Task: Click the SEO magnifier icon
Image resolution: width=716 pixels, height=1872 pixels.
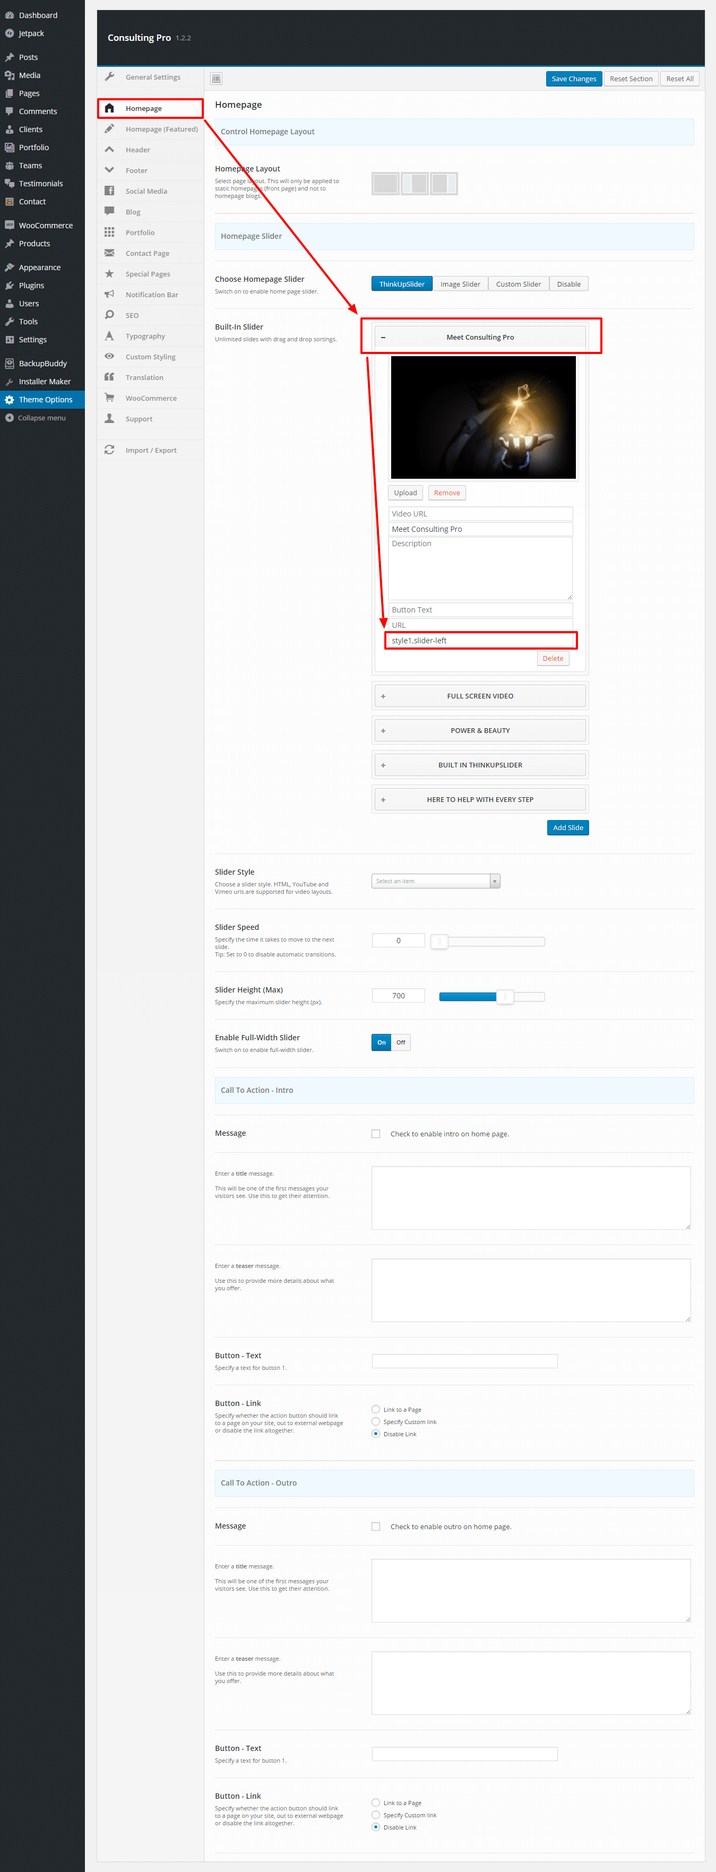Action: [x=109, y=315]
